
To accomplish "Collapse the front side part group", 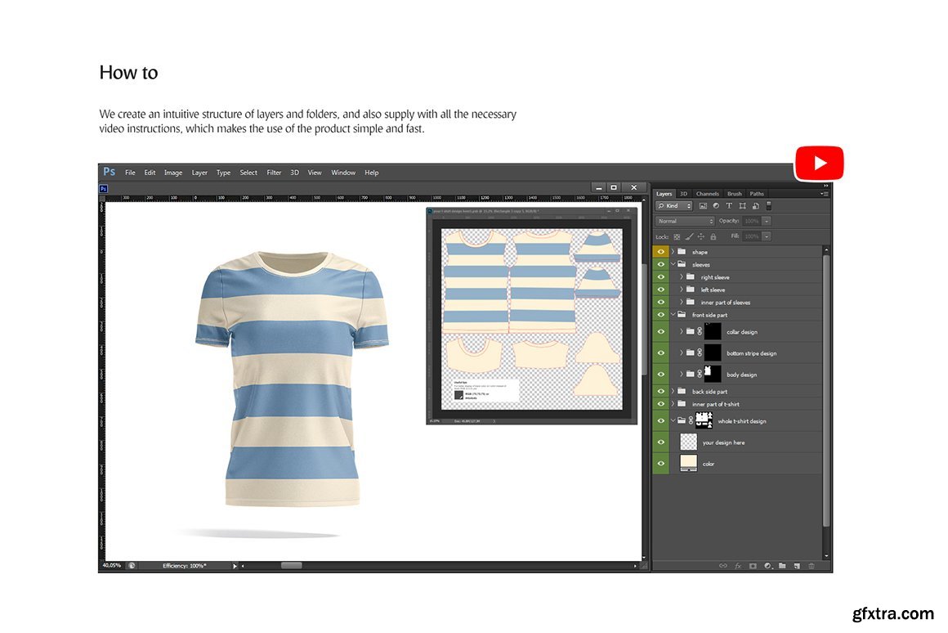I will 673,315.
